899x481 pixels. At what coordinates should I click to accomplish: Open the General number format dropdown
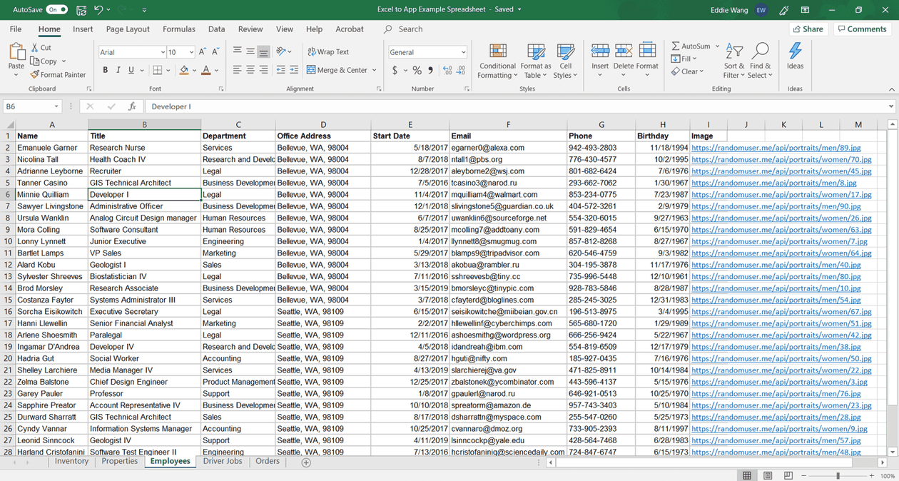click(x=463, y=52)
